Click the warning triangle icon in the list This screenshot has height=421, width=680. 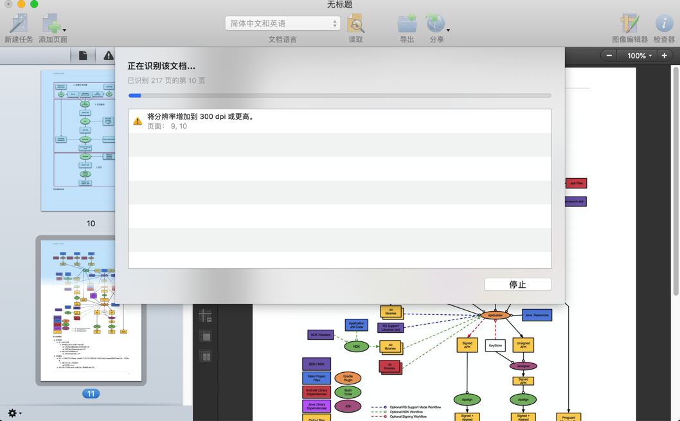pos(138,121)
